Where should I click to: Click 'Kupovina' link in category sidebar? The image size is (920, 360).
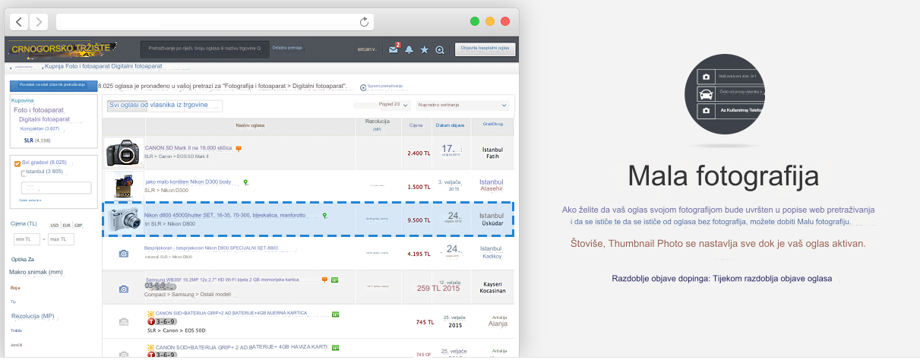click(22, 100)
